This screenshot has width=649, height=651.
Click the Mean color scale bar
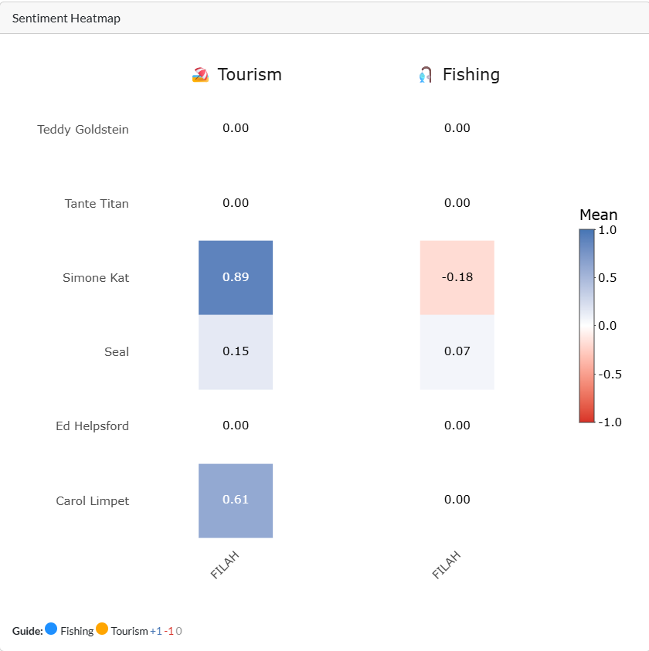586,325
